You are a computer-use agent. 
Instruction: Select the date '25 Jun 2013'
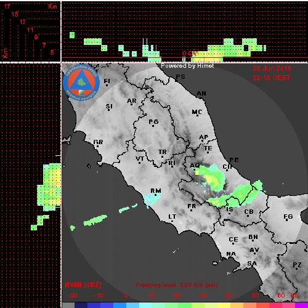click(272, 68)
